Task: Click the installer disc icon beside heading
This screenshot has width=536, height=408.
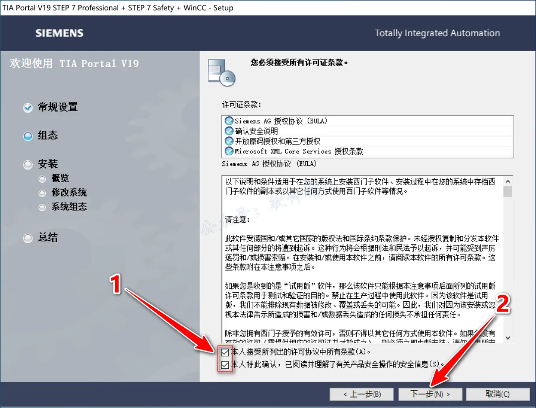Action: (221, 72)
